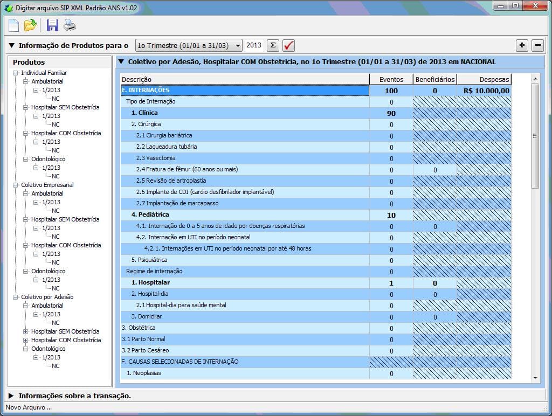Click the sigma sum button

pos(273,45)
